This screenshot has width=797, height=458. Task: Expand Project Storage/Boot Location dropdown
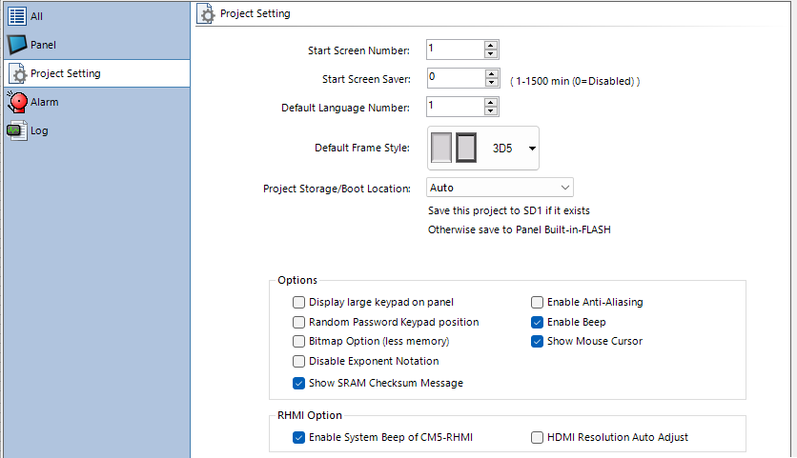tap(565, 188)
